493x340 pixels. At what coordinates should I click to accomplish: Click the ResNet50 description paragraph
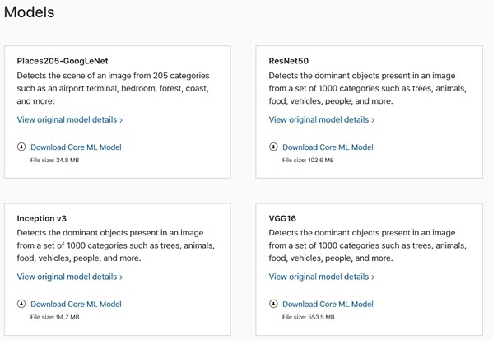point(368,88)
